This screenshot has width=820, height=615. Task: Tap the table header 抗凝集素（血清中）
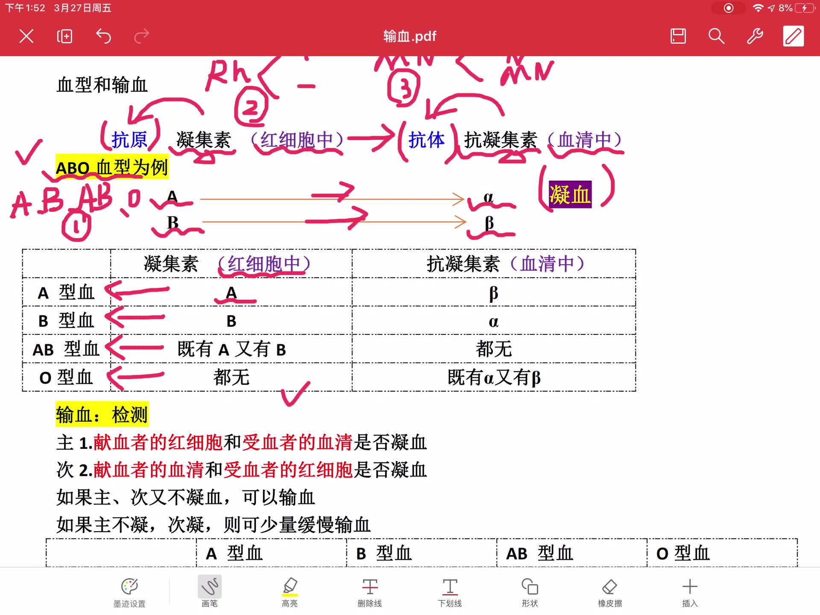505,264
